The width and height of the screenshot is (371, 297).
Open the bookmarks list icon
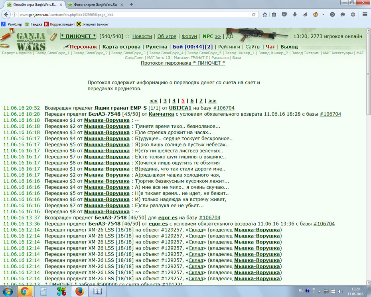(x=274, y=15)
